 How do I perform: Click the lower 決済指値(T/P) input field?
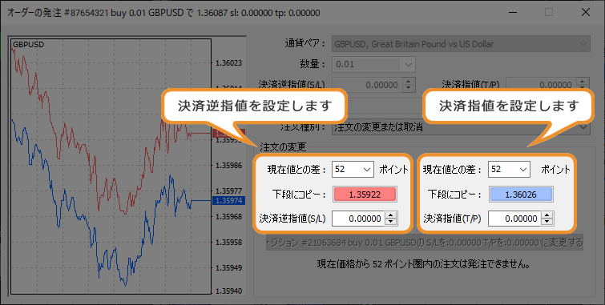[514, 219]
